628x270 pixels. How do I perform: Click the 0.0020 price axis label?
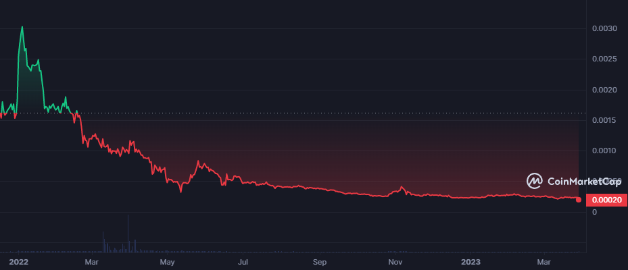pos(604,90)
